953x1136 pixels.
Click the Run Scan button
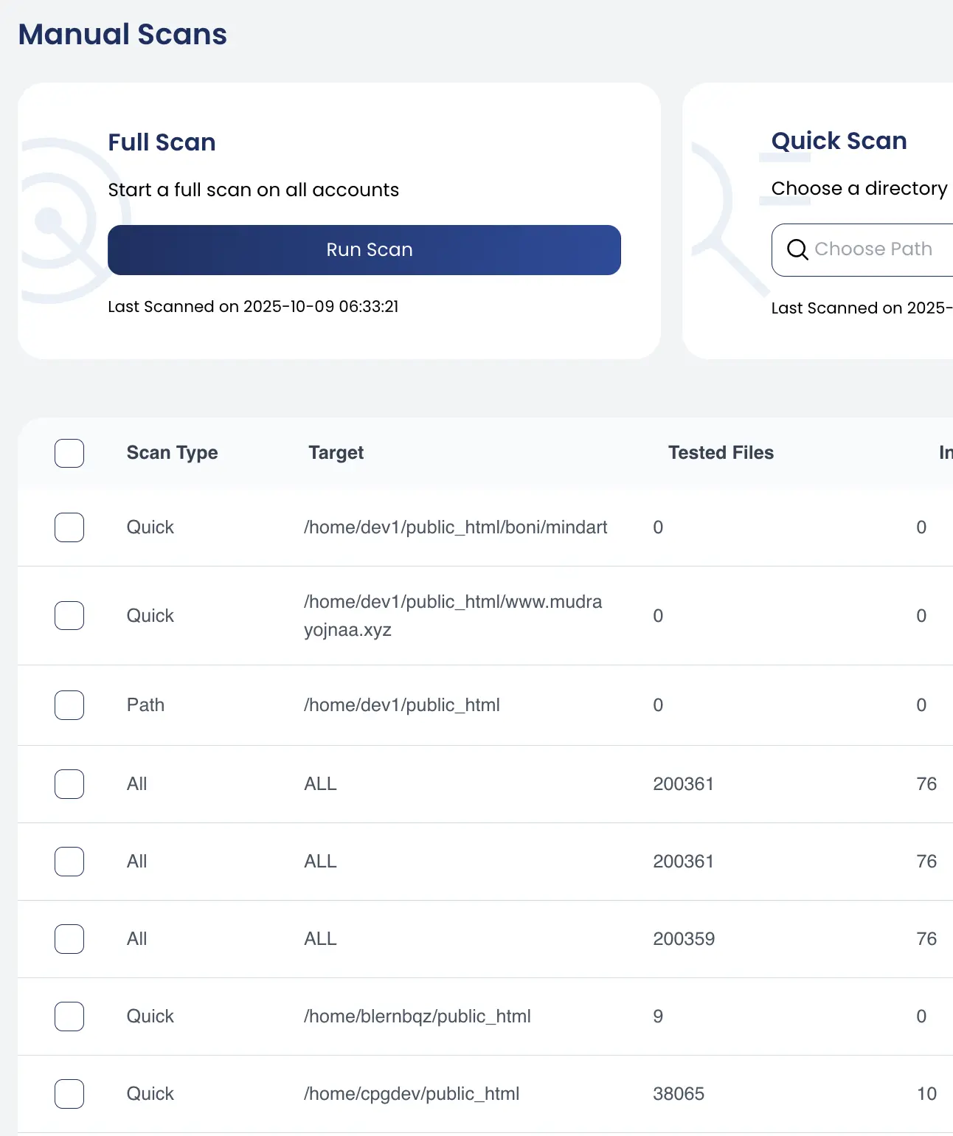click(364, 250)
